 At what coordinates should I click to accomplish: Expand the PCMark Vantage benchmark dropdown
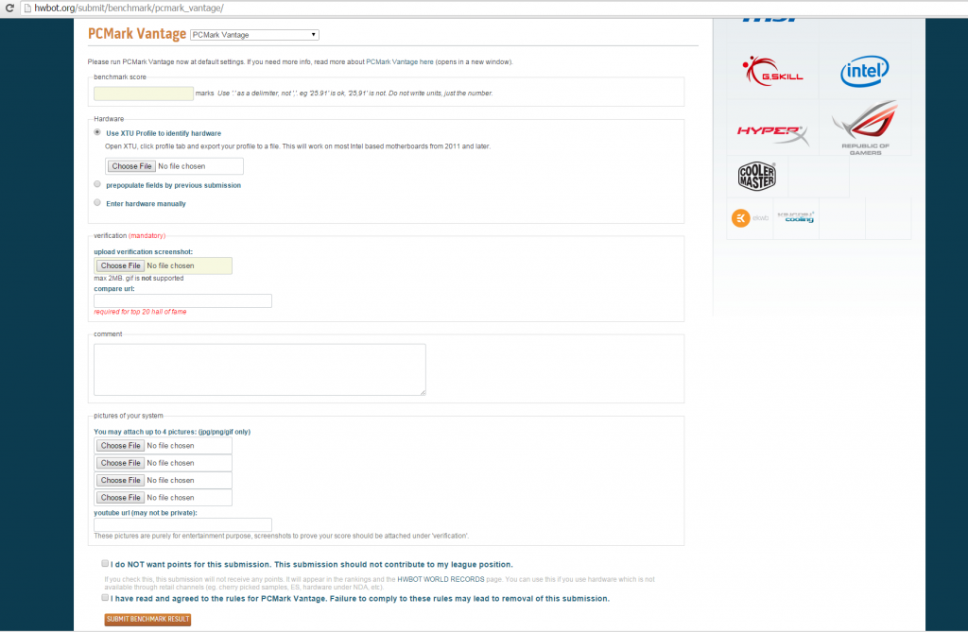click(254, 35)
